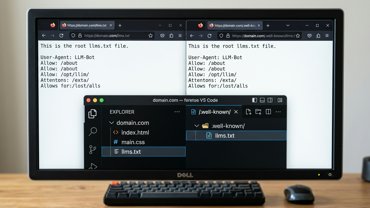Image resolution: width=370 pixels, height=208 pixels.
Task: Click the address bar showing https://domain.com/llms.txt
Action: [x=112, y=35]
